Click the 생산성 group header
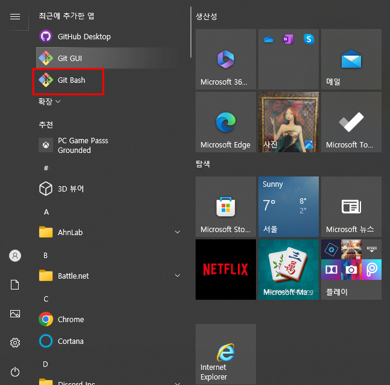The image size is (390, 385). (x=206, y=16)
